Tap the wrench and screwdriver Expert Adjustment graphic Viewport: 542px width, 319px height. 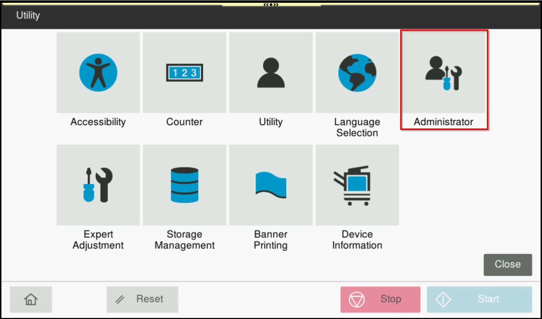98,185
